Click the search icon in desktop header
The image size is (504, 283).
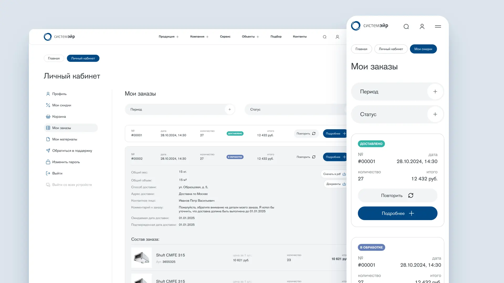[x=324, y=37]
